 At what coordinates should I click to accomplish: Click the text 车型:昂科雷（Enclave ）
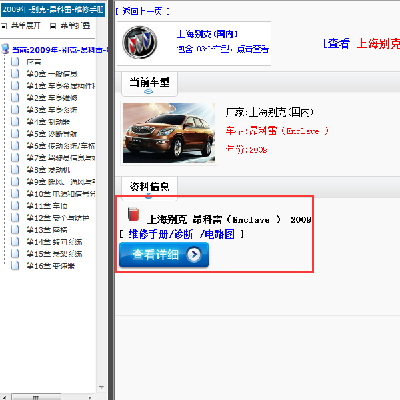point(277,131)
